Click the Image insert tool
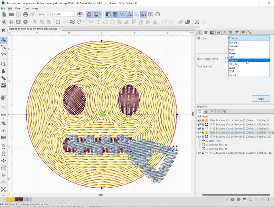The width and height of the screenshot is (274, 207). pyautogui.click(x=3, y=85)
